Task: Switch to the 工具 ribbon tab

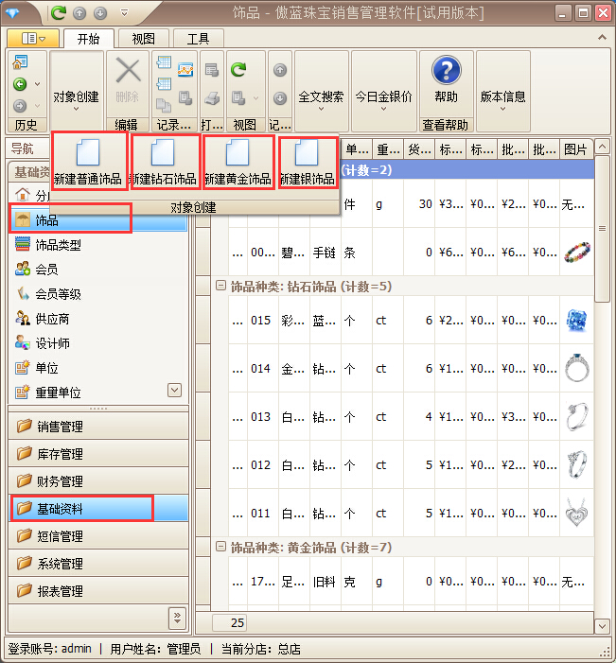Action: [198, 39]
